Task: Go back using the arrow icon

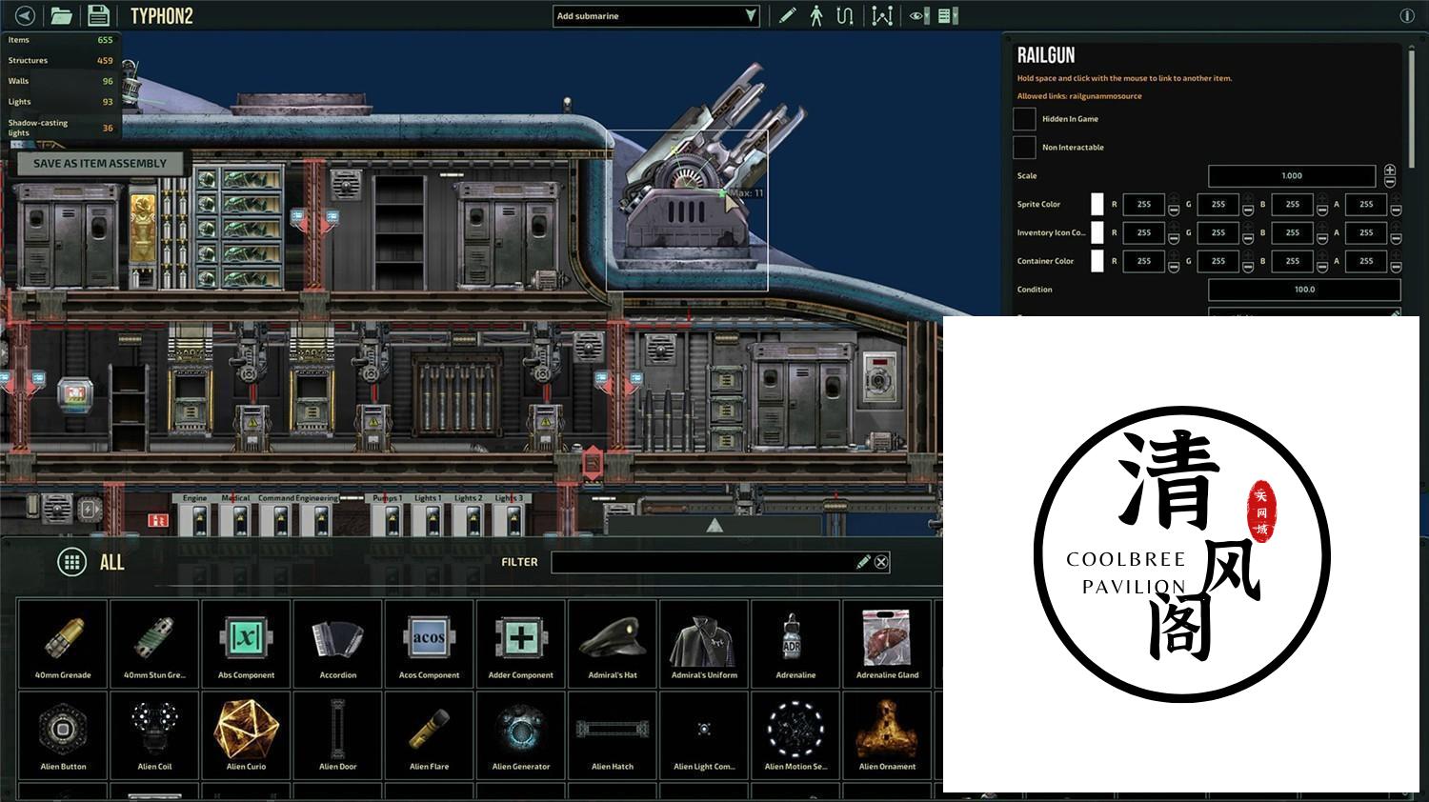Action: (x=26, y=15)
